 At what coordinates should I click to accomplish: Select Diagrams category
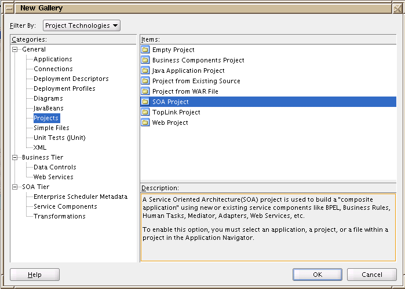[x=48, y=98]
